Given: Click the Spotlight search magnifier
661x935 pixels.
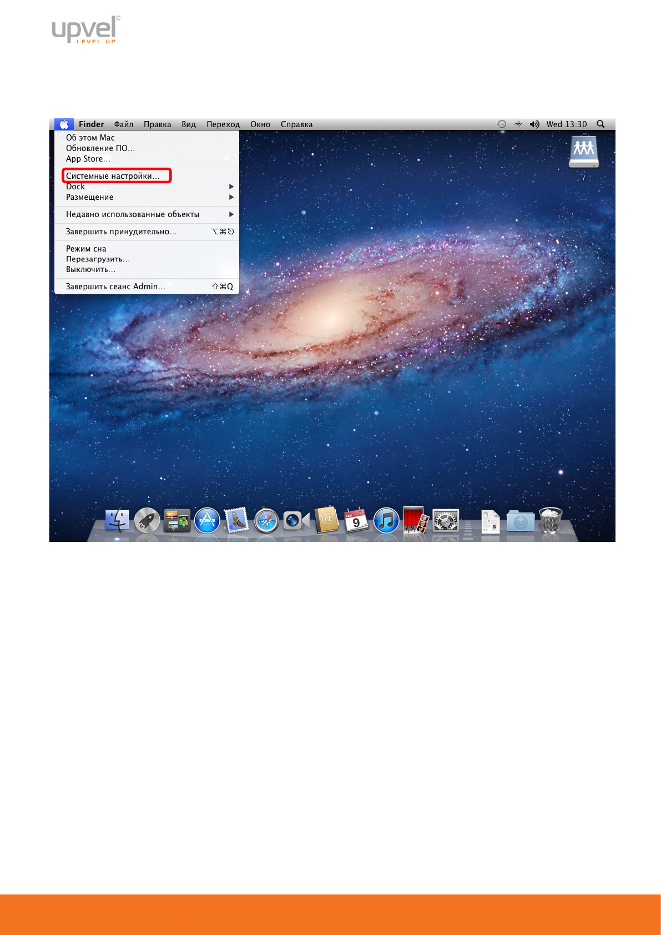Looking at the screenshot, I should tap(601, 124).
